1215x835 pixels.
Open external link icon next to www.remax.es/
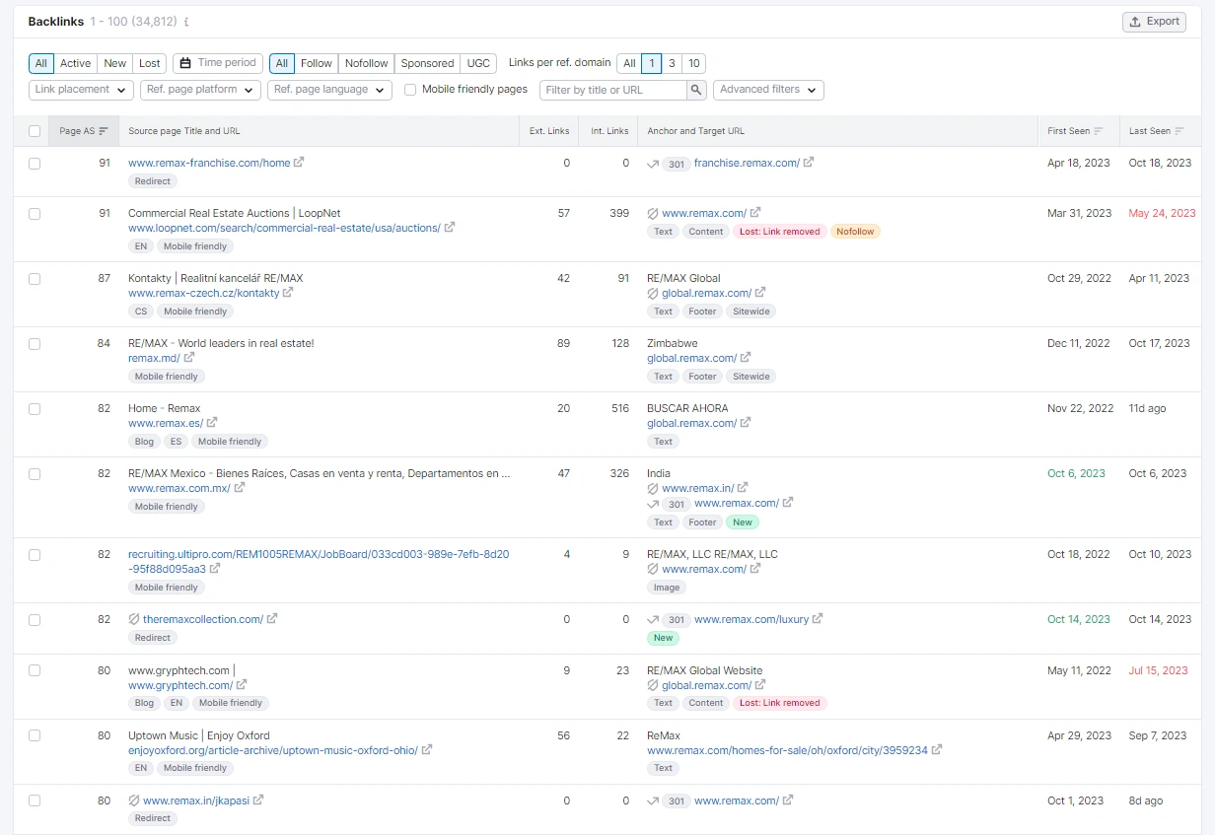[x=212, y=423]
